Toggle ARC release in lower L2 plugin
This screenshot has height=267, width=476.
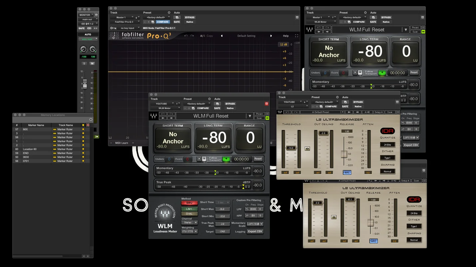click(373, 241)
